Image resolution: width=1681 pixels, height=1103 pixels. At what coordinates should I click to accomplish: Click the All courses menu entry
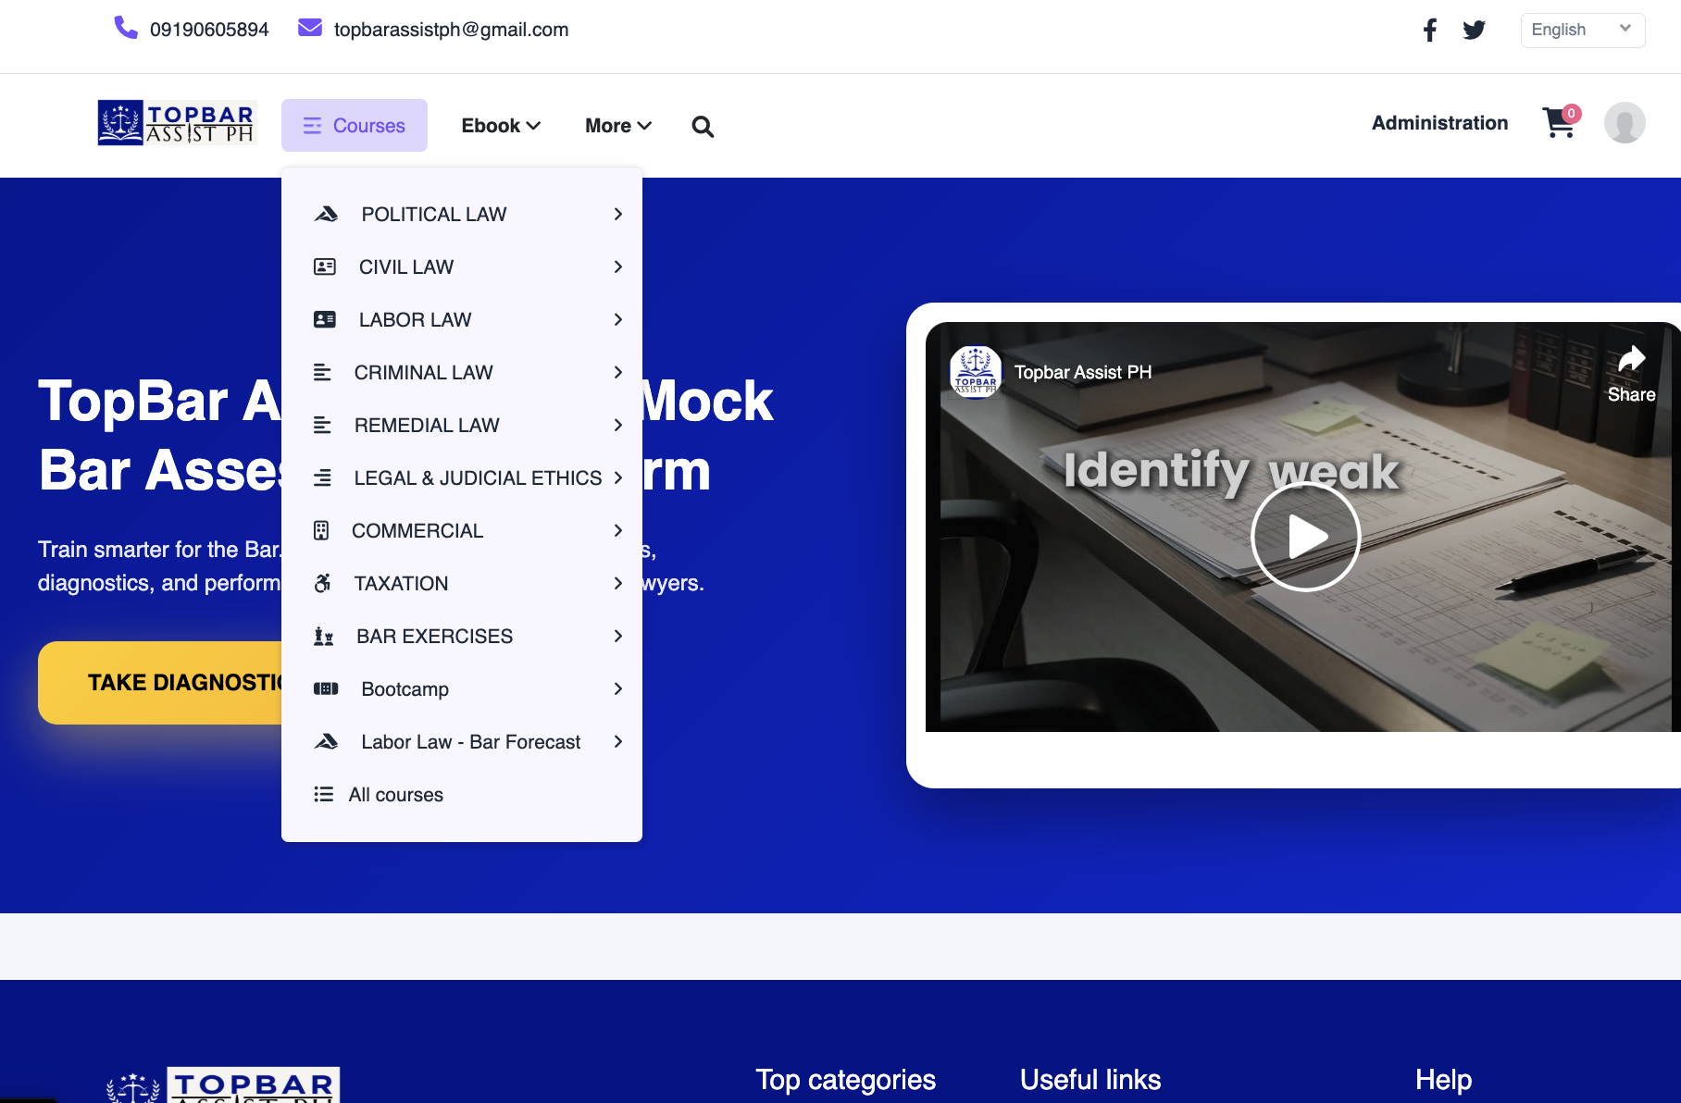pos(395,795)
